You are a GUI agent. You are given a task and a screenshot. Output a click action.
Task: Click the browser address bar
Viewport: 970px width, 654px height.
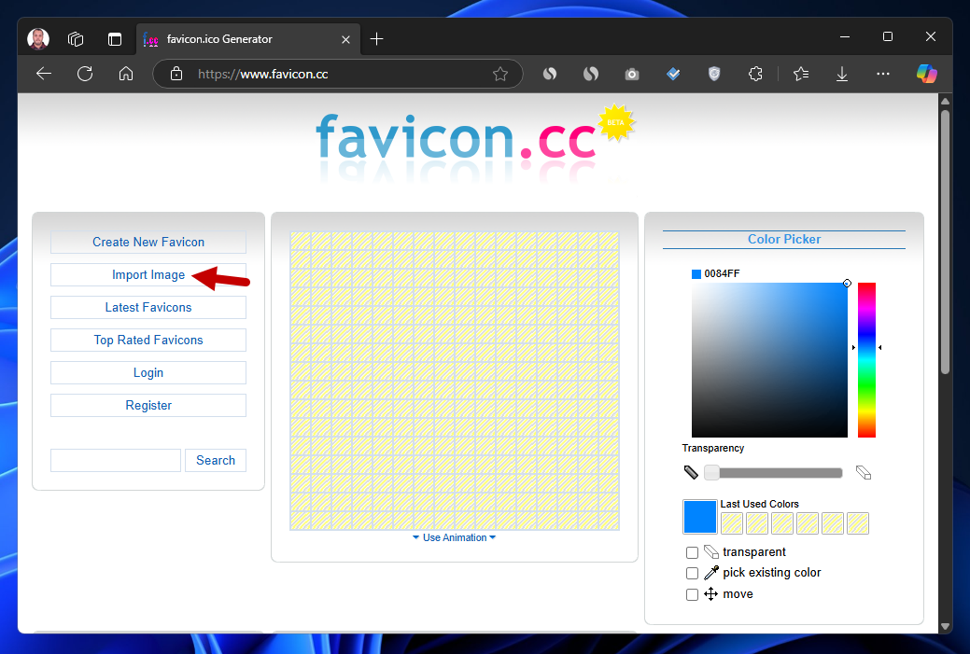(337, 75)
